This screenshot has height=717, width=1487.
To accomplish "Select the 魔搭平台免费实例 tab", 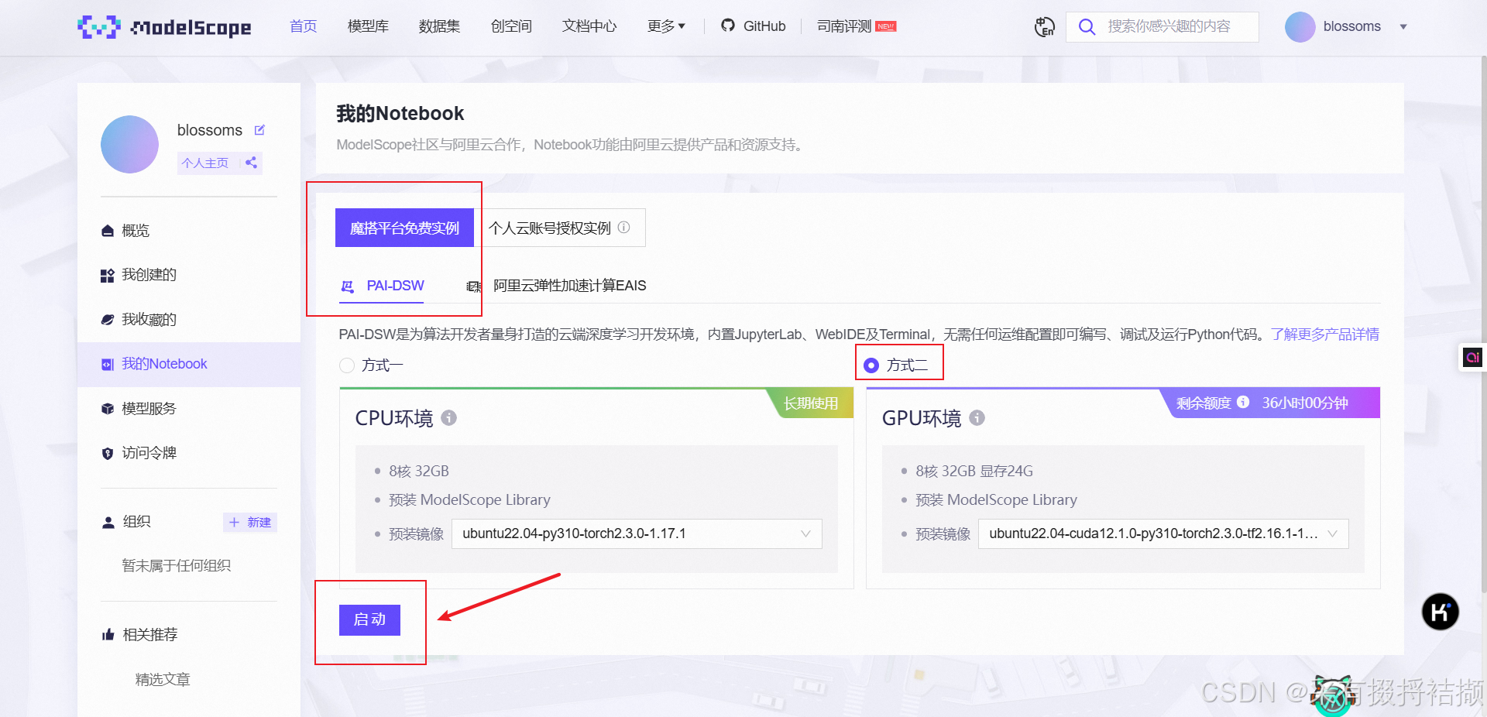I will tap(404, 228).
